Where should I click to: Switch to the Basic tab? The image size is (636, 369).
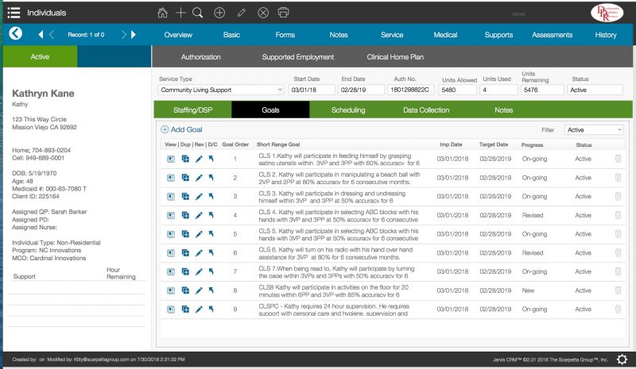point(231,35)
